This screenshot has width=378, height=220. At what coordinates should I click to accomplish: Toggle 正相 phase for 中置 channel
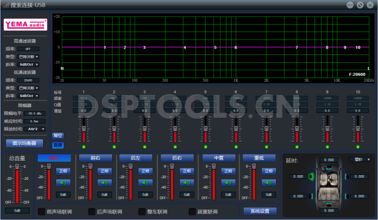228,171
